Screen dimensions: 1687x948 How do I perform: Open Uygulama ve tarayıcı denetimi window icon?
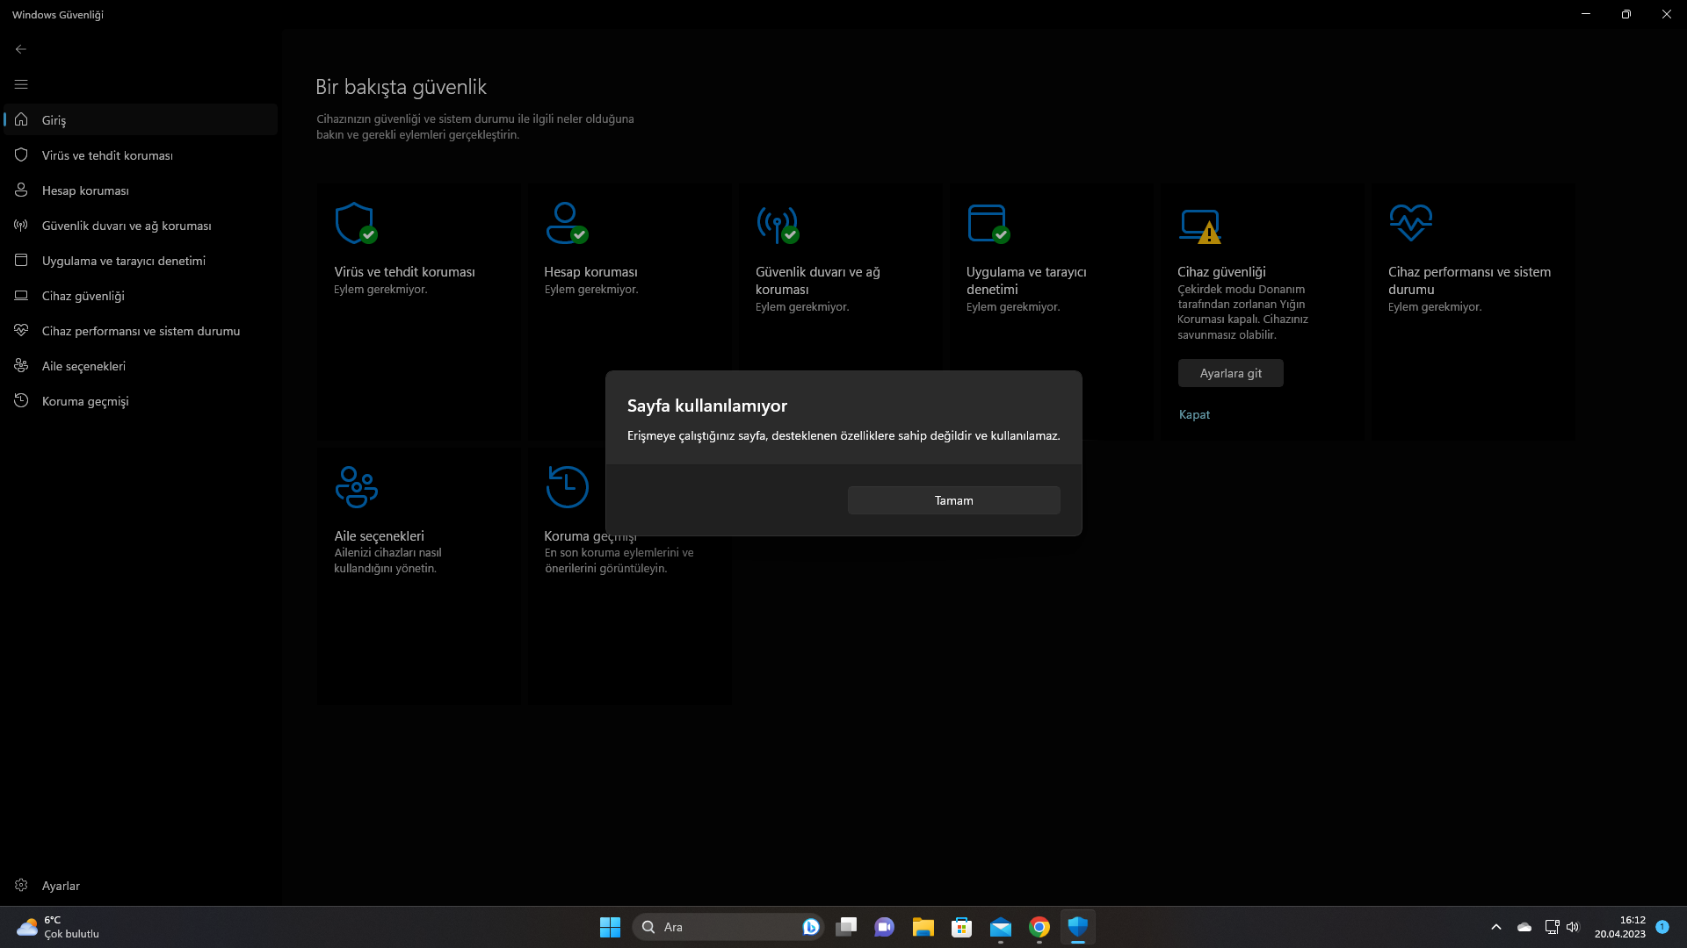tap(988, 223)
